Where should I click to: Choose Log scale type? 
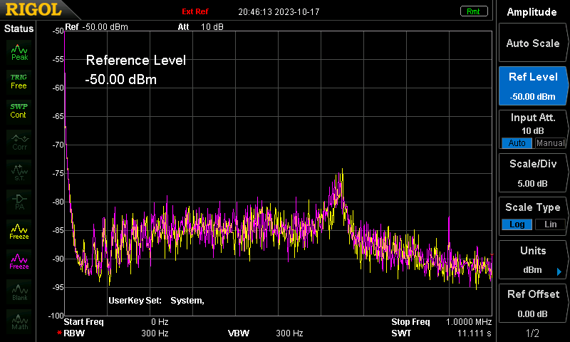click(x=517, y=224)
